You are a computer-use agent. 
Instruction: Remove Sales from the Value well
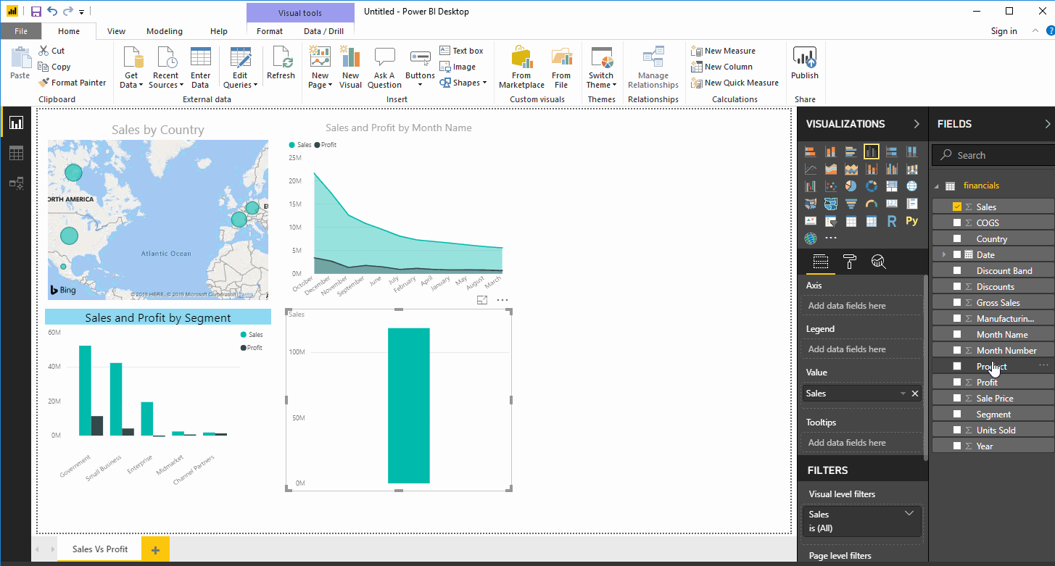(x=915, y=394)
